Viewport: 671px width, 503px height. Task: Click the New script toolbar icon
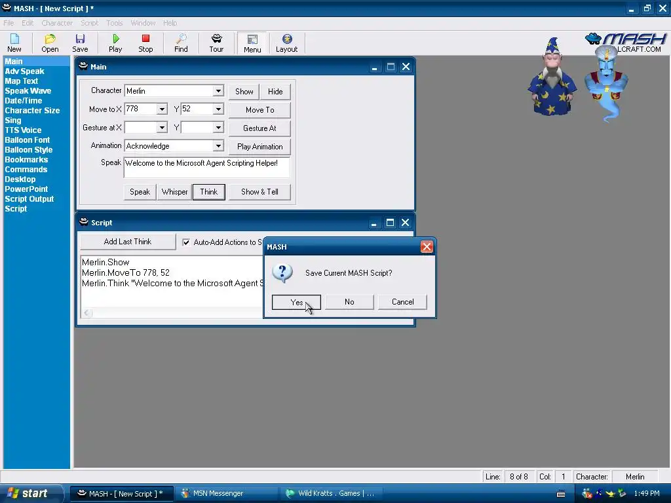pyautogui.click(x=14, y=43)
